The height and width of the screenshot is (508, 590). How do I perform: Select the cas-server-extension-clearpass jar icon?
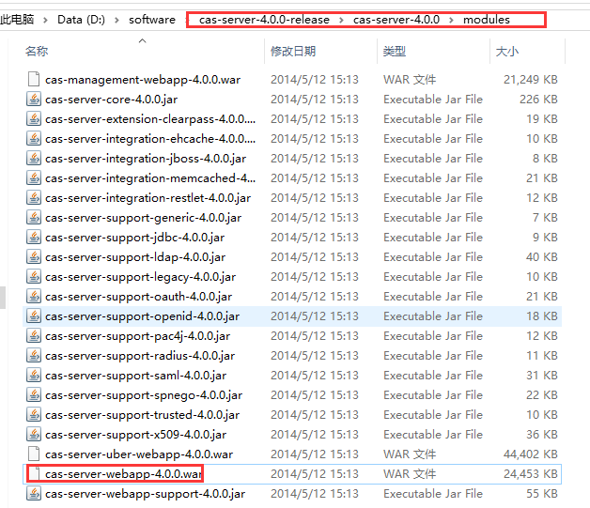click(x=34, y=119)
